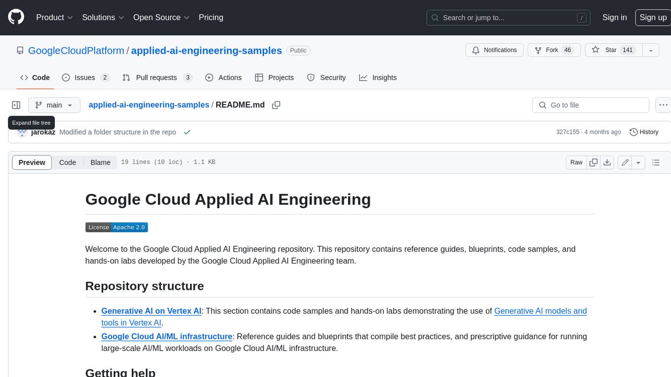The width and height of the screenshot is (671, 377).
Task: Open README outline icon
Action: click(x=656, y=162)
